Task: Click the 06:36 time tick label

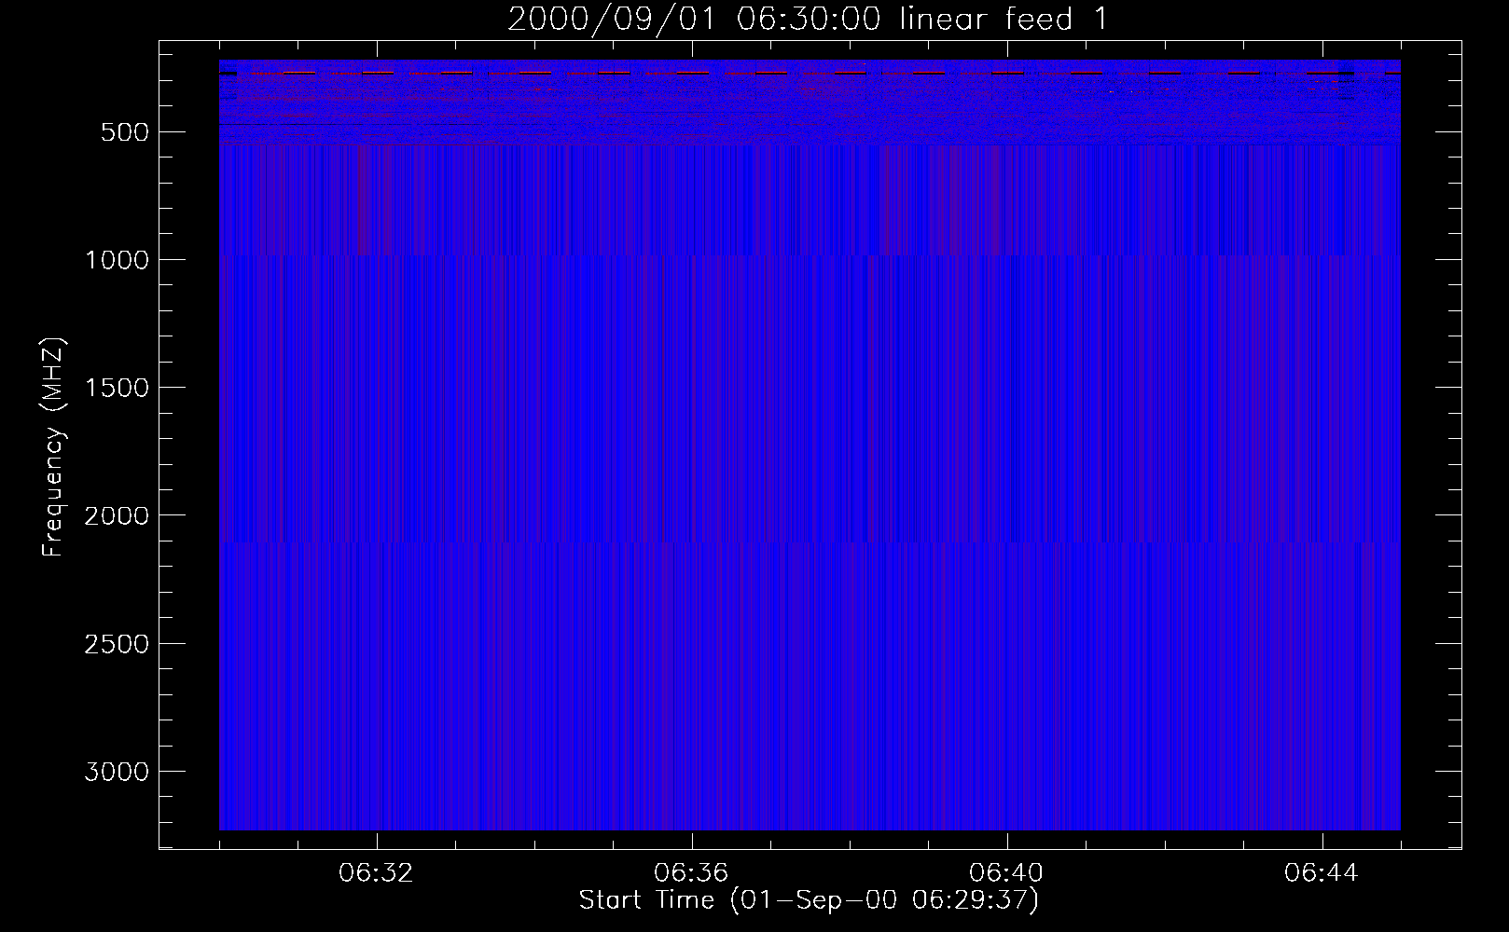Action: pyautogui.click(x=692, y=873)
